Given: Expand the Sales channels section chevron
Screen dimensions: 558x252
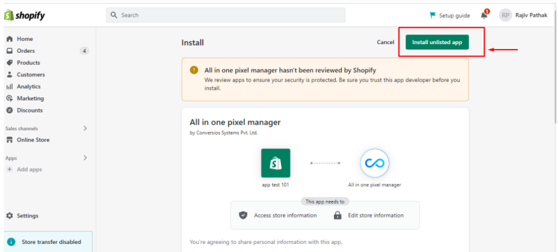Looking at the screenshot, I should (85, 128).
